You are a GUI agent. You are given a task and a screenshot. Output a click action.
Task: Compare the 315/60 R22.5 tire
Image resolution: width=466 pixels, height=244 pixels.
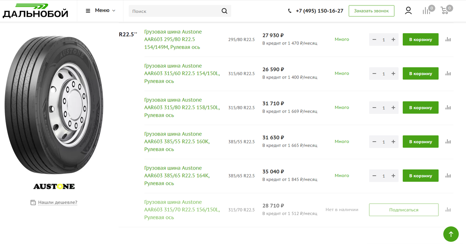[448, 74]
